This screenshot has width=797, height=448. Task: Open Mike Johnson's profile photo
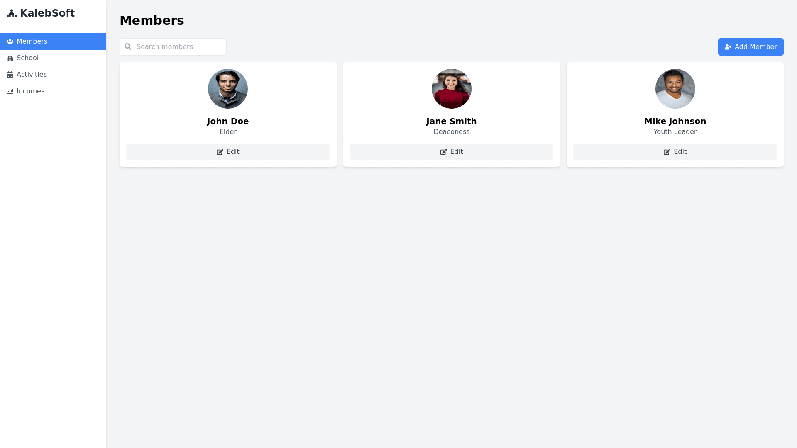[675, 89]
